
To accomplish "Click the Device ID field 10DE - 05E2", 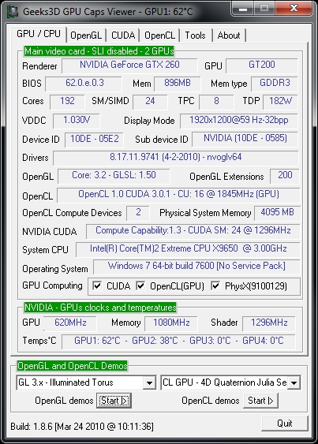I will click(94, 140).
